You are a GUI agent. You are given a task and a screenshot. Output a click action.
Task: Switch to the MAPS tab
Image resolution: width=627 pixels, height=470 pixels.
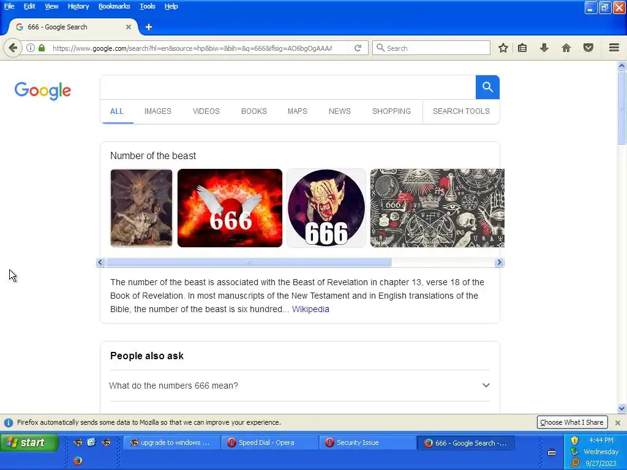pos(297,111)
